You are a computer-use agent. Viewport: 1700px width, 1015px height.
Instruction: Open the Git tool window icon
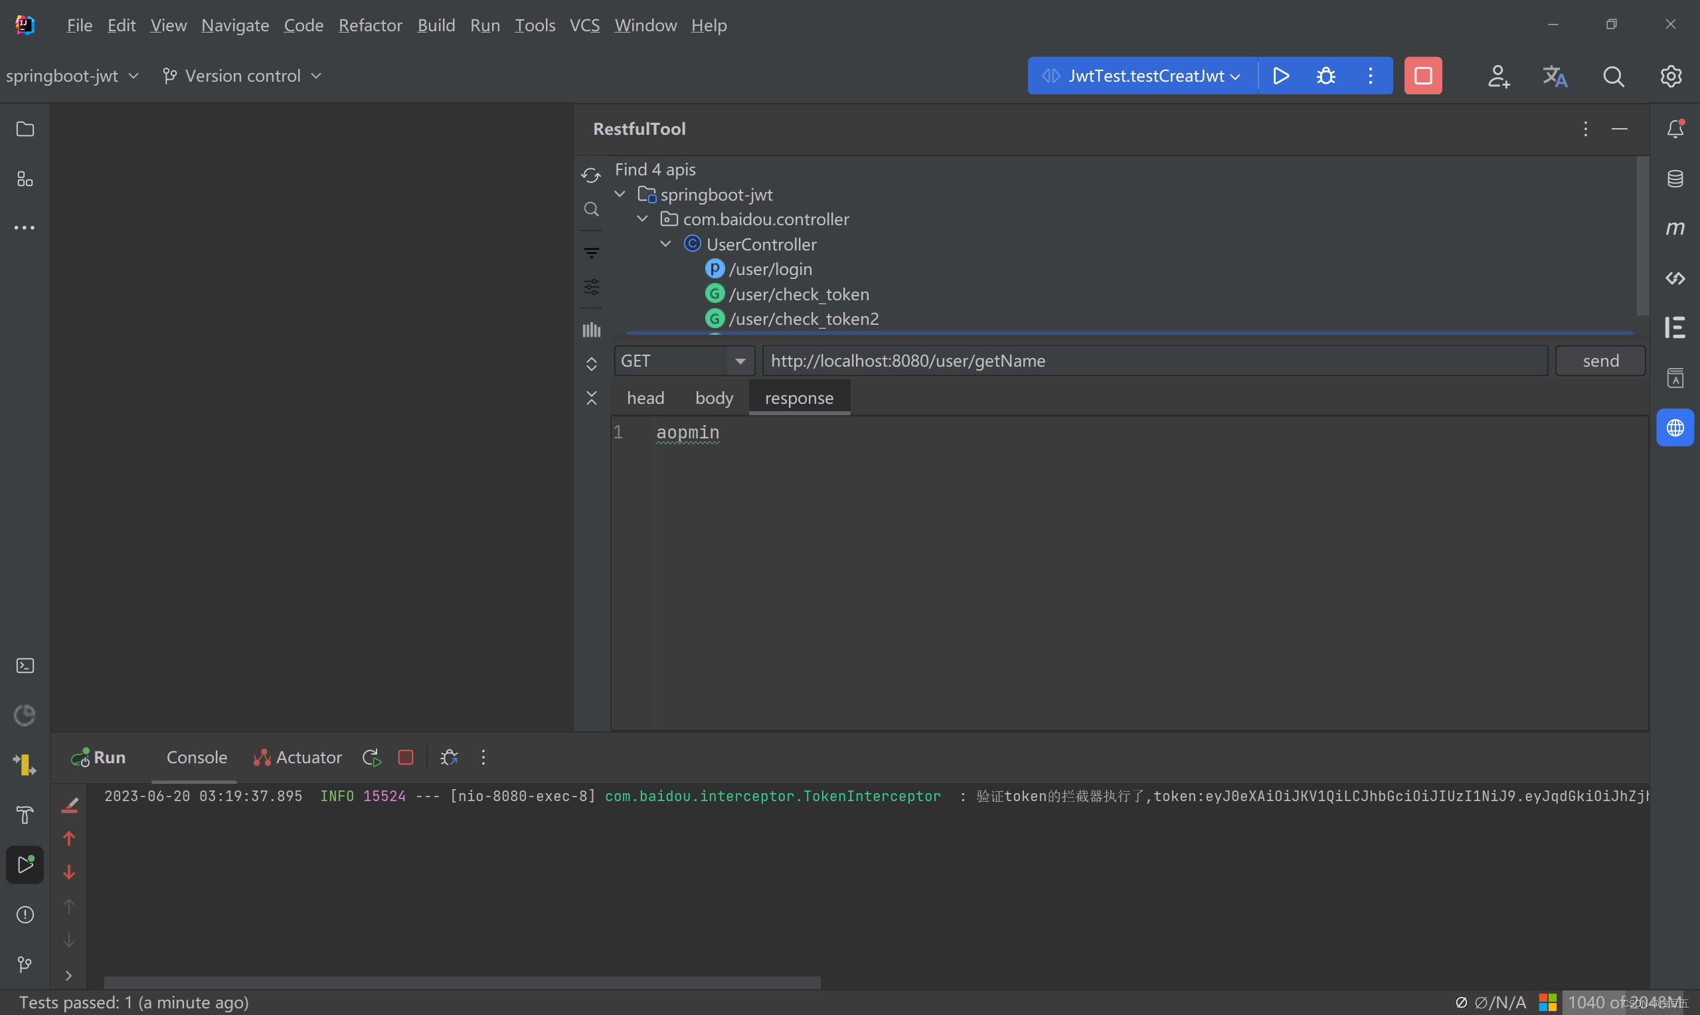click(x=25, y=964)
